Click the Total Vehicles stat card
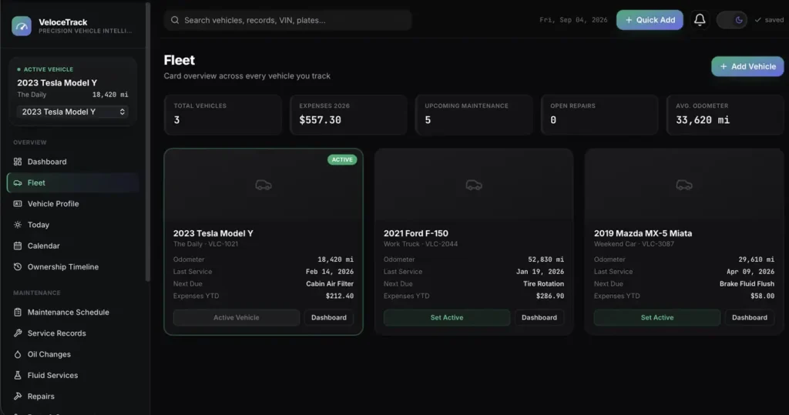 [x=223, y=114]
